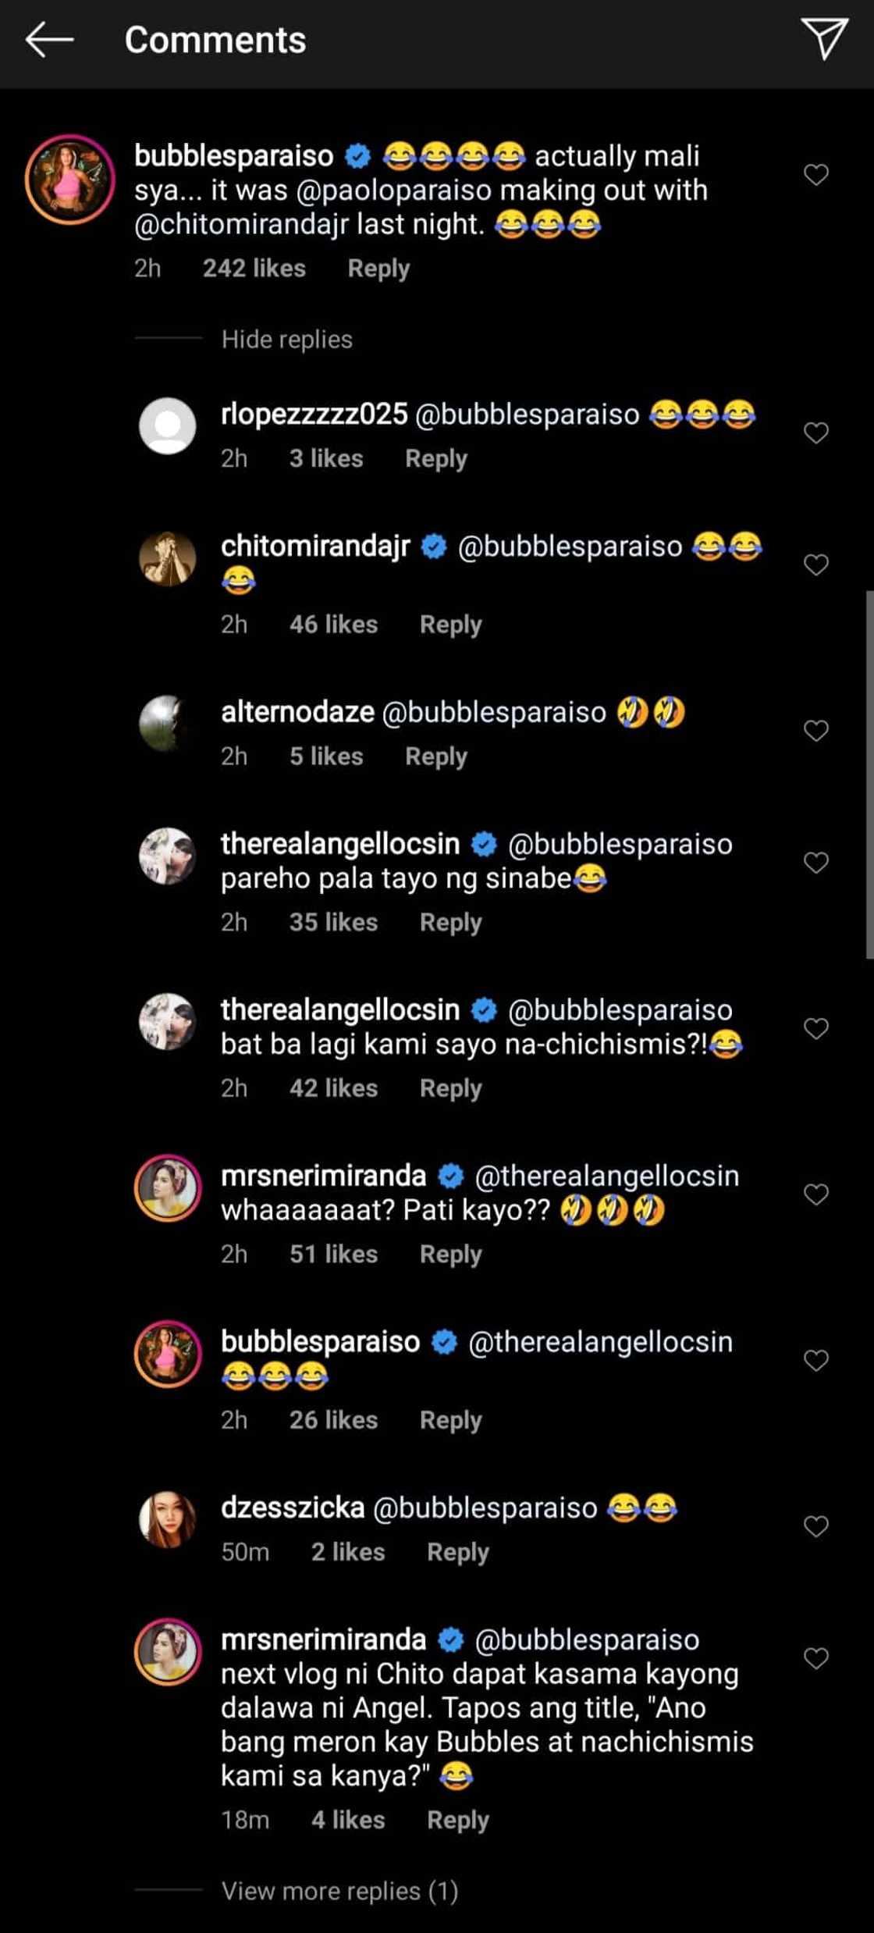
Task: Reply to dzesszicka's comment
Action: (x=458, y=1551)
